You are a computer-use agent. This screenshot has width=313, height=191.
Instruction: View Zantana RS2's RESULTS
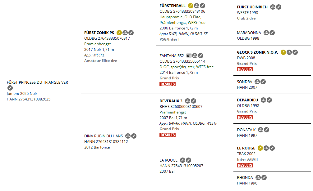[x=168, y=84]
